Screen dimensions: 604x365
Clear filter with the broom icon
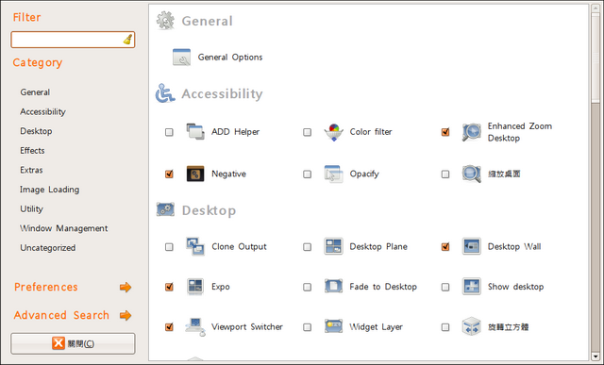128,40
